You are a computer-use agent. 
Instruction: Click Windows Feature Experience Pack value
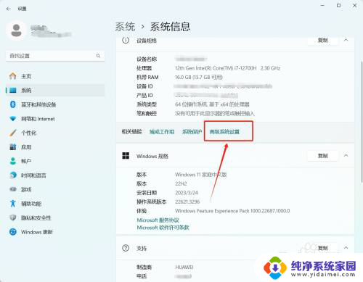232,211
